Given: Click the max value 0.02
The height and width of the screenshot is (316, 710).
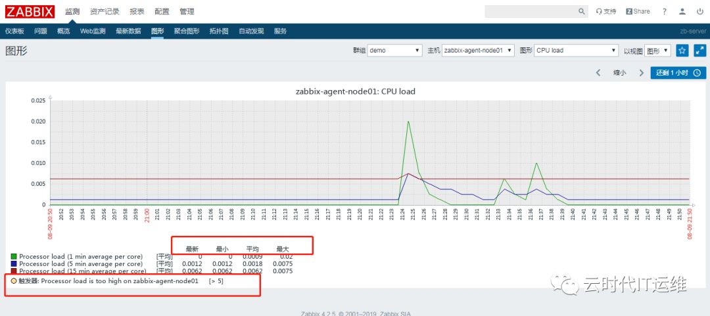Looking at the screenshot, I should [x=286, y=257].
